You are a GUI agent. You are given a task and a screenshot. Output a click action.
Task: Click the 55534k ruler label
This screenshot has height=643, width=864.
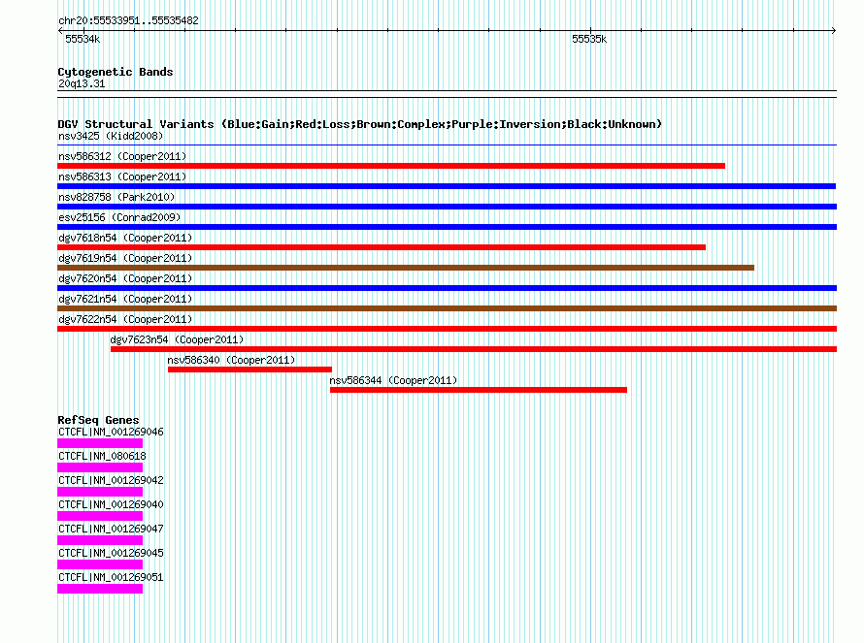[x=83, y=39]
